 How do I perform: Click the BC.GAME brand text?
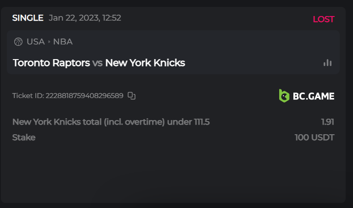pos(314,96)
